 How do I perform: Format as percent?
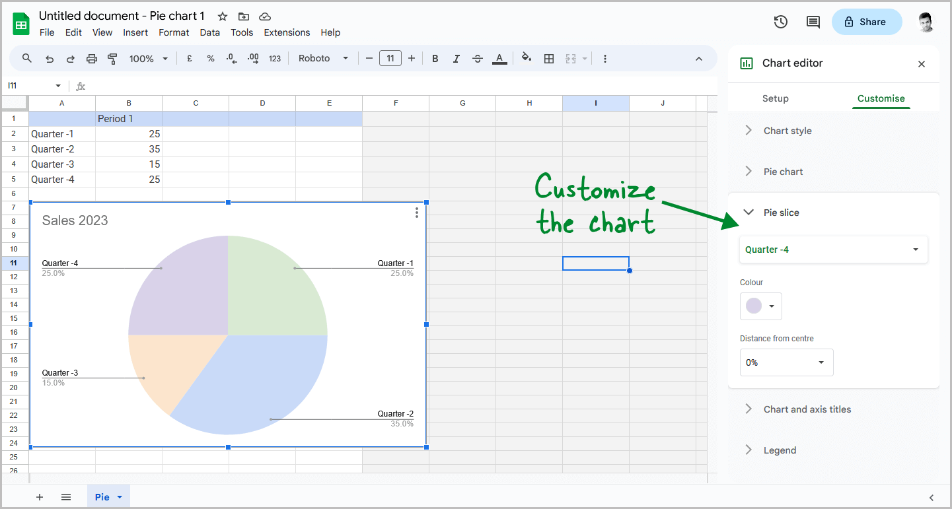coord(211,59)
